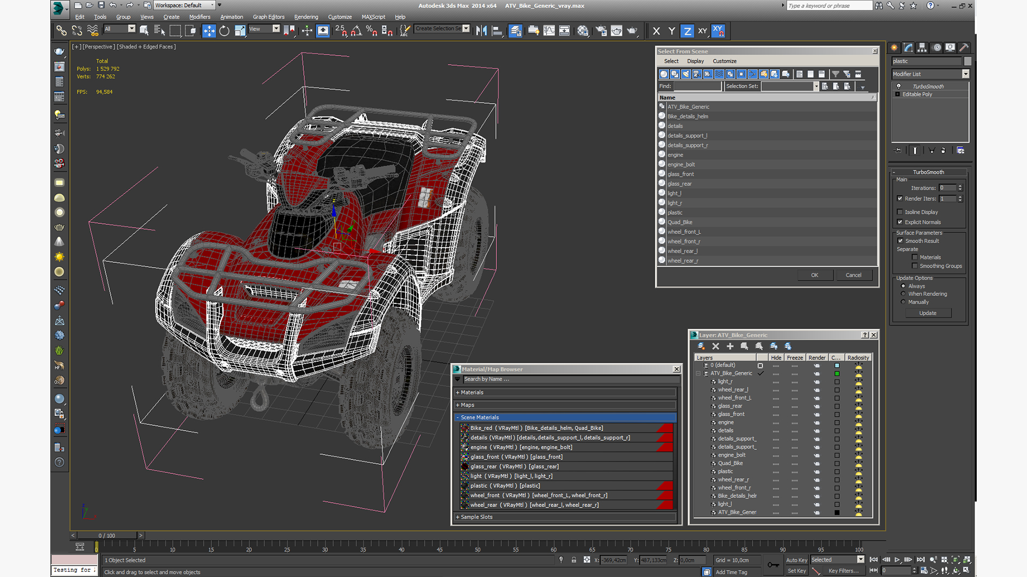Click the Render Production teapot icon
The image size is (1027, 577).
click(x=632, y=31)
